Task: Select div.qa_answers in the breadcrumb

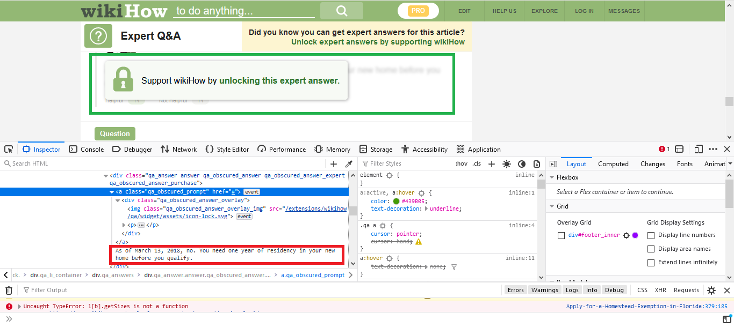Action: click(x=113, y=275)
